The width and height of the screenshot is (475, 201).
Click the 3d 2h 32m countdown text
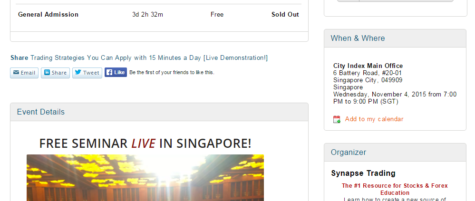(x=147, y=15)
